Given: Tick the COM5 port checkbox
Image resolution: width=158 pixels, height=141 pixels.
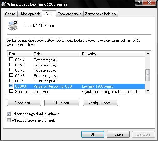Looking at the screenshot, I should pyautogui.click(x=11, y=65).
